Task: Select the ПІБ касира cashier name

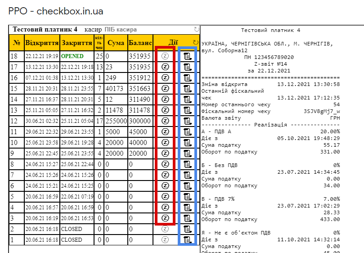Action: 121,30
